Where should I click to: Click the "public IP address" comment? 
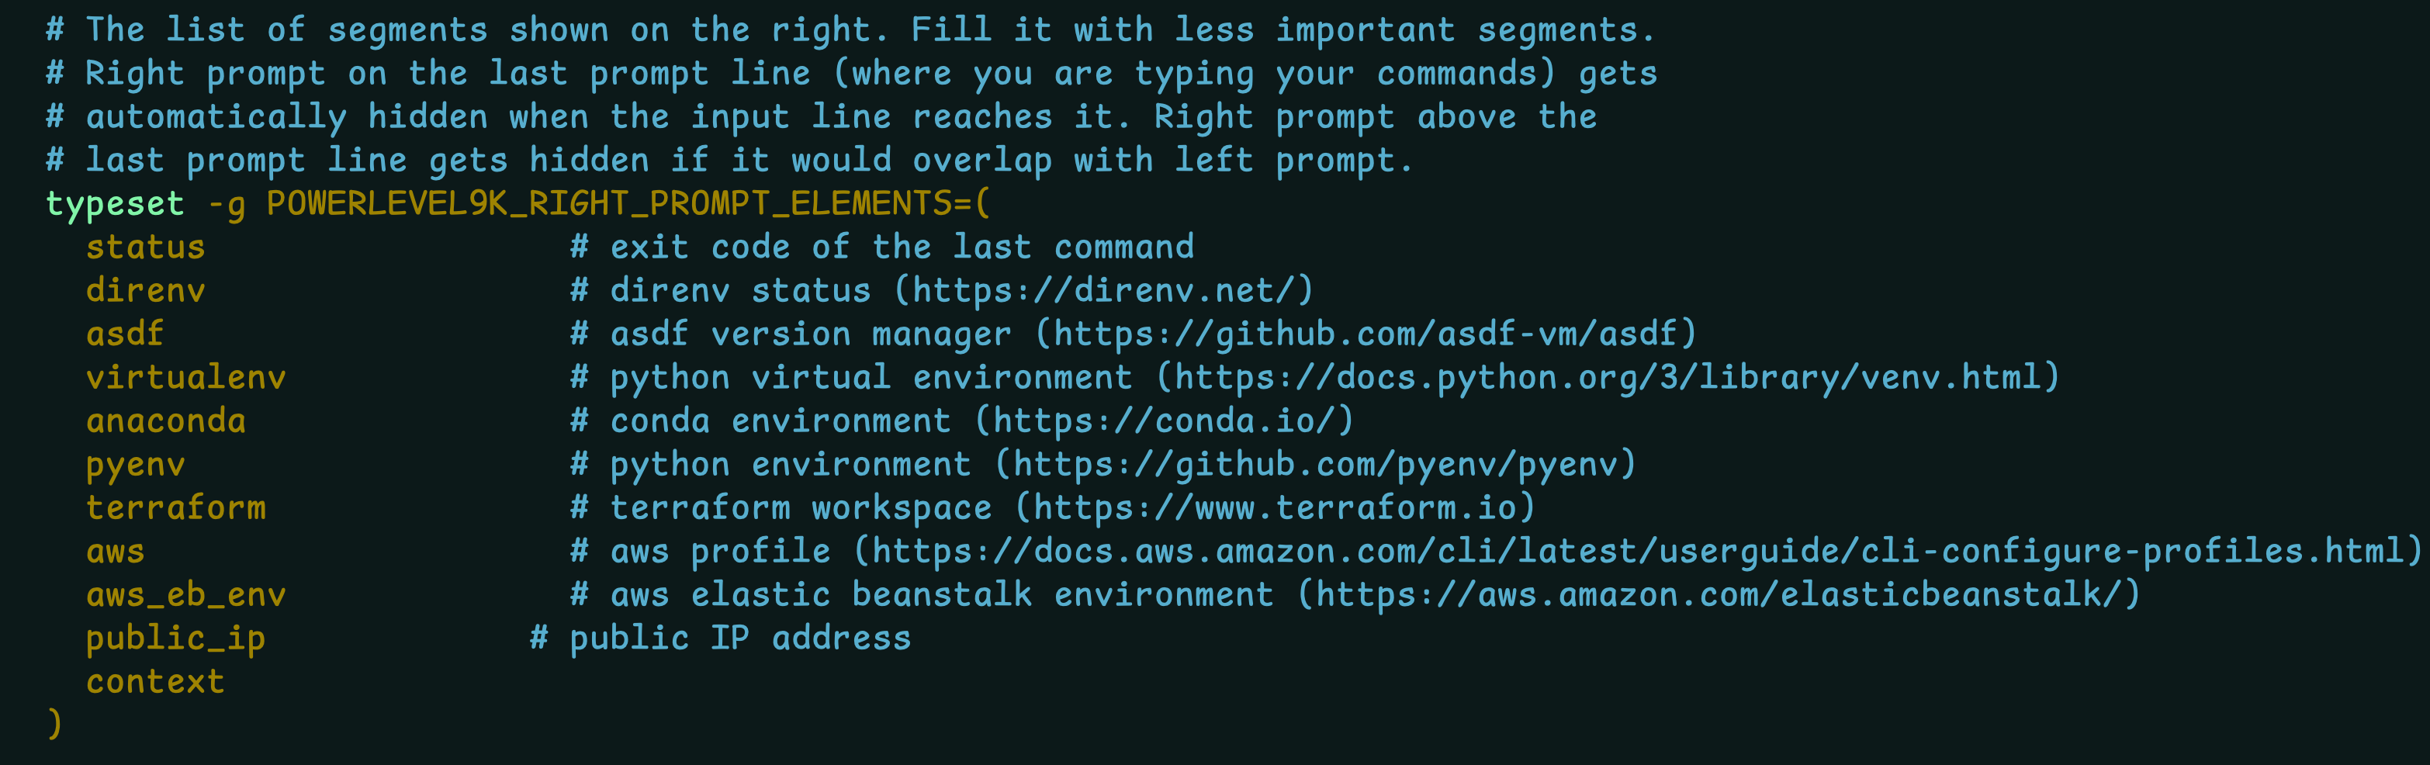pyautogui.click(x=739, y=638)
